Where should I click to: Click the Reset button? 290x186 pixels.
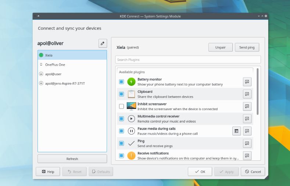click(x=74, y=172)
